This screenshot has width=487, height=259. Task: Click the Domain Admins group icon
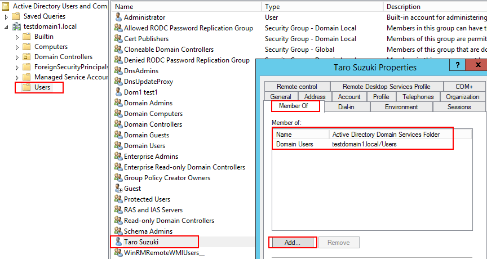click(x=118, y=103)
